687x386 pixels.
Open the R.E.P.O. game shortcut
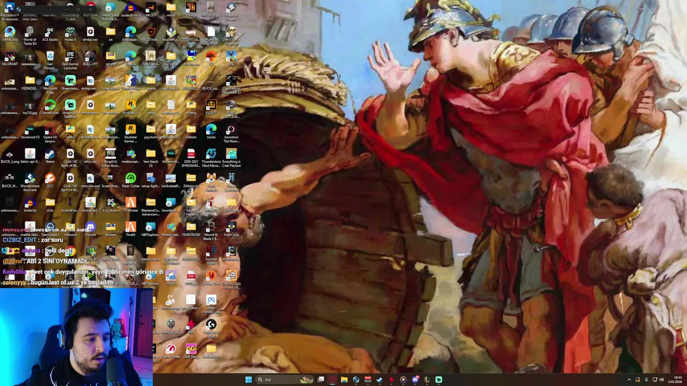pos(211,108)
